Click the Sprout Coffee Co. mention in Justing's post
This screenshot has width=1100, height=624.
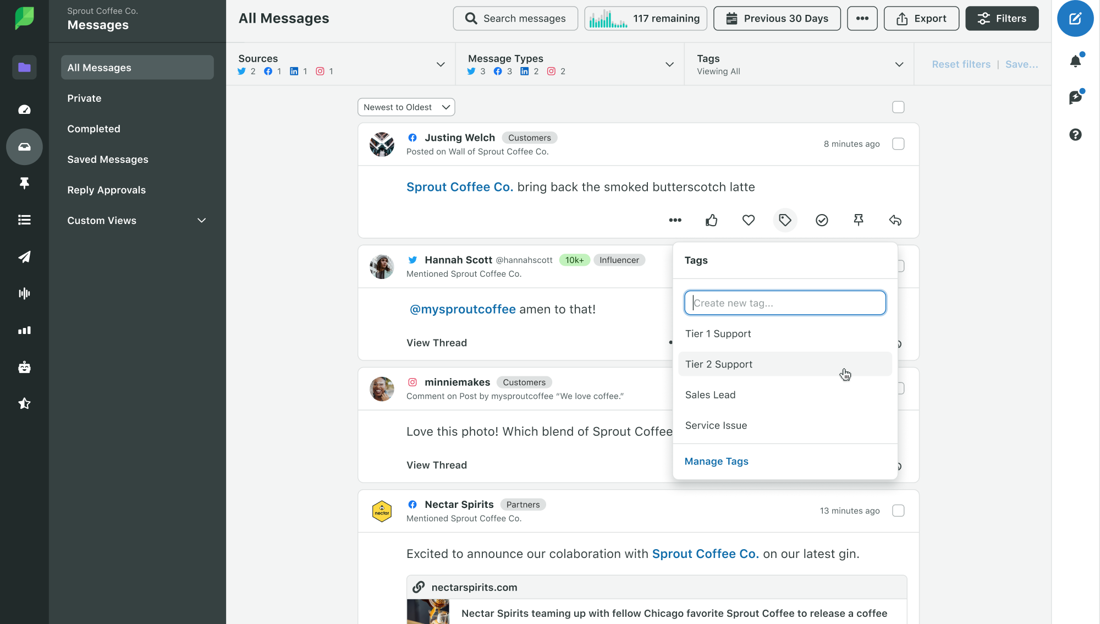[460, 187]
